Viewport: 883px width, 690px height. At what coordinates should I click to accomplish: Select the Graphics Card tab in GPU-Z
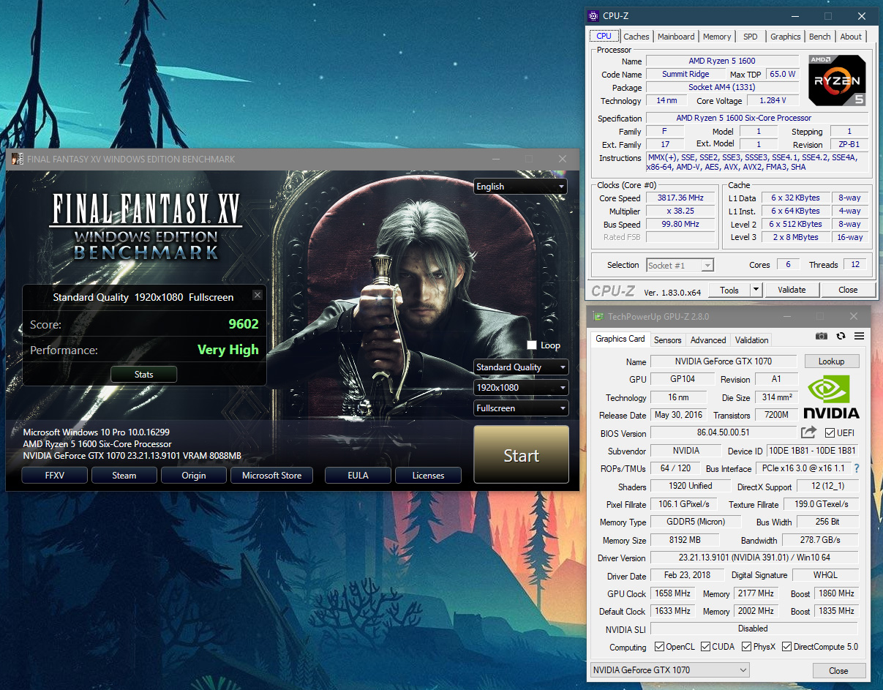click(620, 339)
